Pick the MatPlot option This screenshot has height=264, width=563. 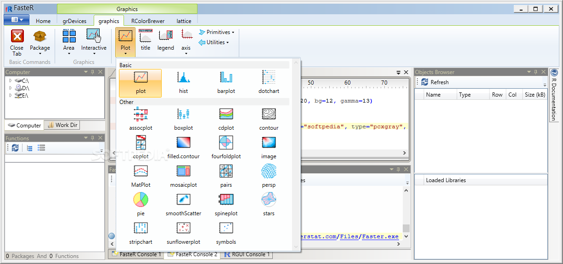coord(141,177)
